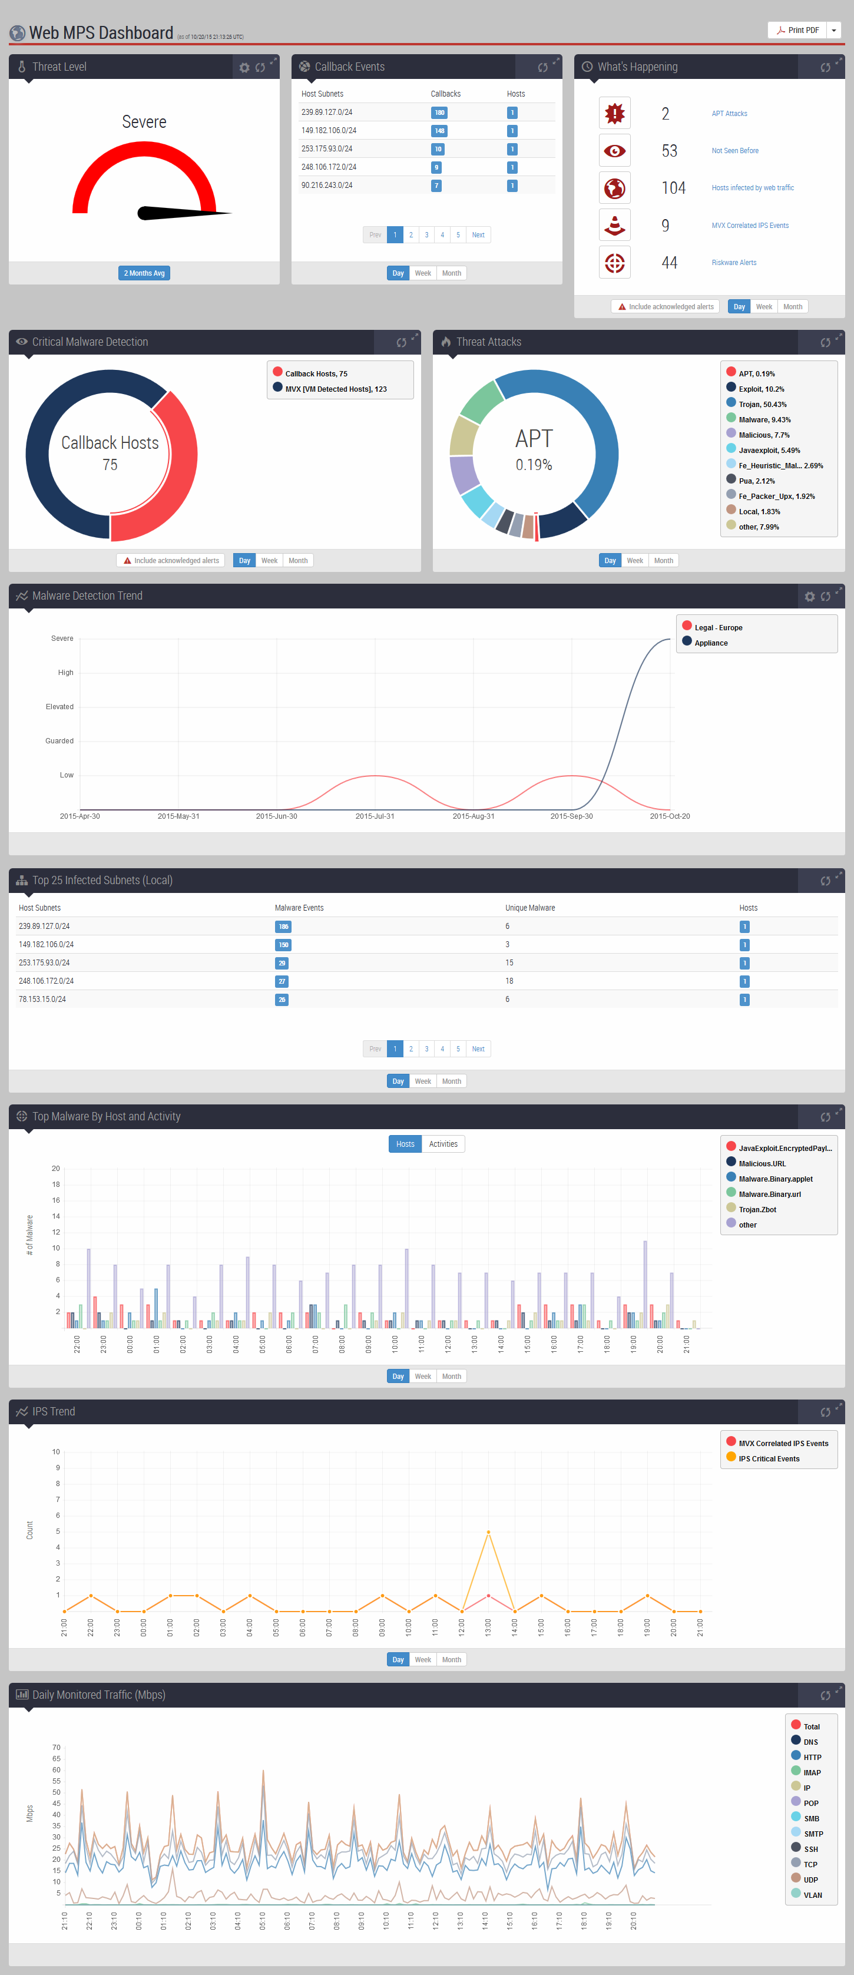
Task: Select Week range in IPS Trend panel
Action: (423, 1659)
